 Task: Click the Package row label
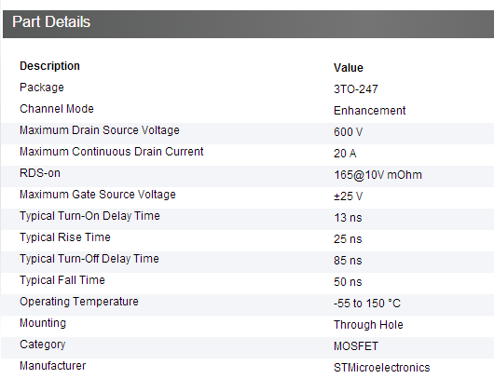pyautogui.click(x=42, y=88)
